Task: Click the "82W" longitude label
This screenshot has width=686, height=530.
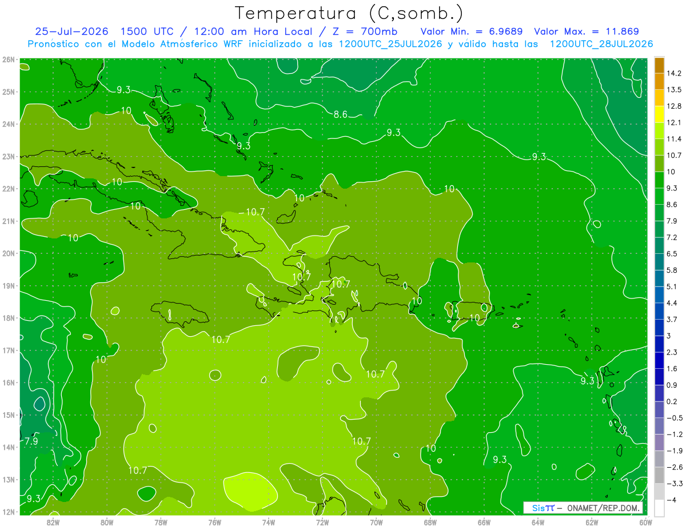Action: pyautogui.click(x=53, y=521)
